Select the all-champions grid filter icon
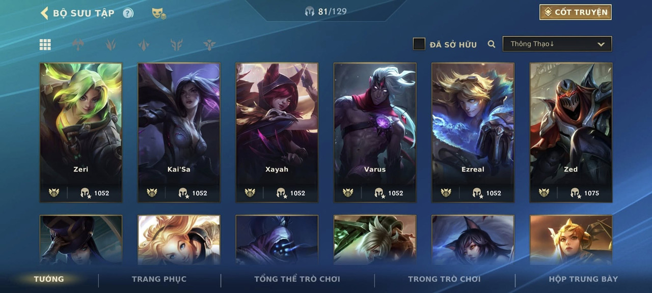 [45, 45]
